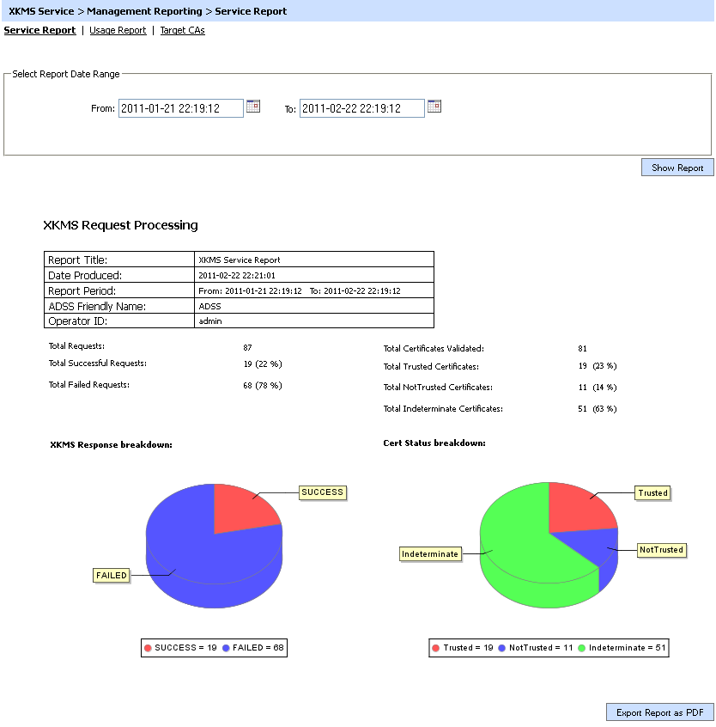The height and width of the screenshot is (727, 716).
Task: Click the From date input field
Action: (x=180, y=109)
